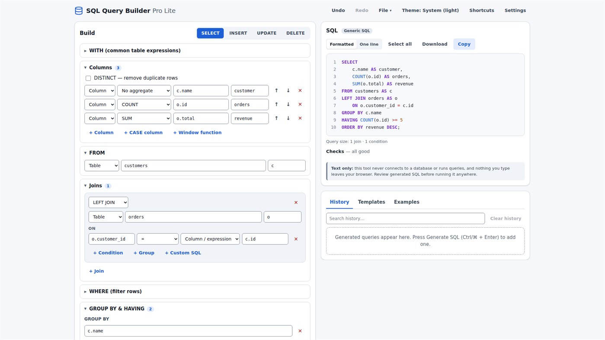Viewport: 605px width, 340px height.
Task: Delete the revenue SUM column row
Action: 300,118
